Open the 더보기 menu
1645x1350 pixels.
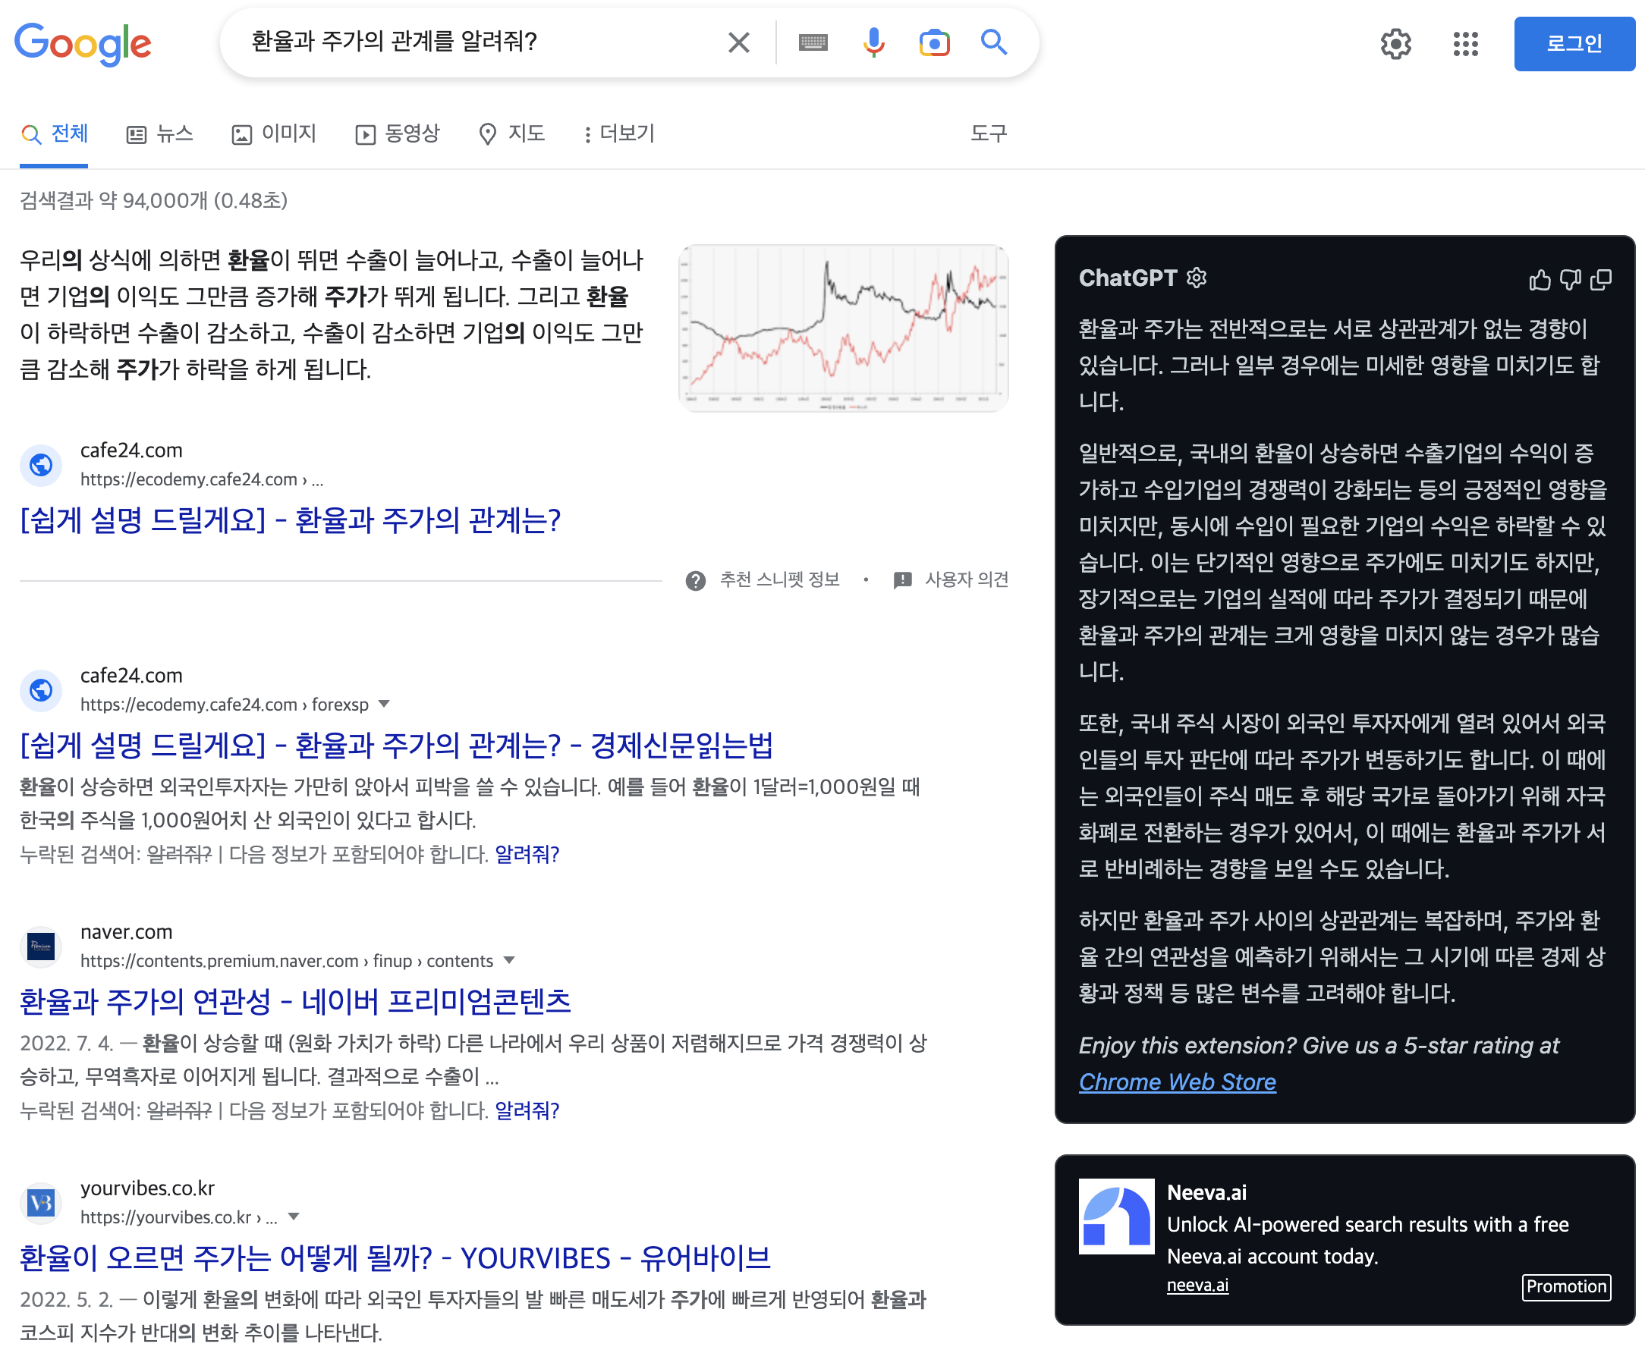[x=619, y=133]
